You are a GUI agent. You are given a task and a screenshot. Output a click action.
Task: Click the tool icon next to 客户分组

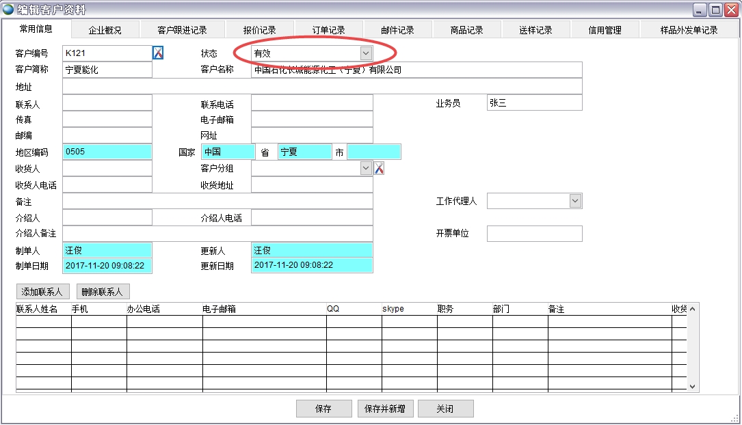pos(379,168)
